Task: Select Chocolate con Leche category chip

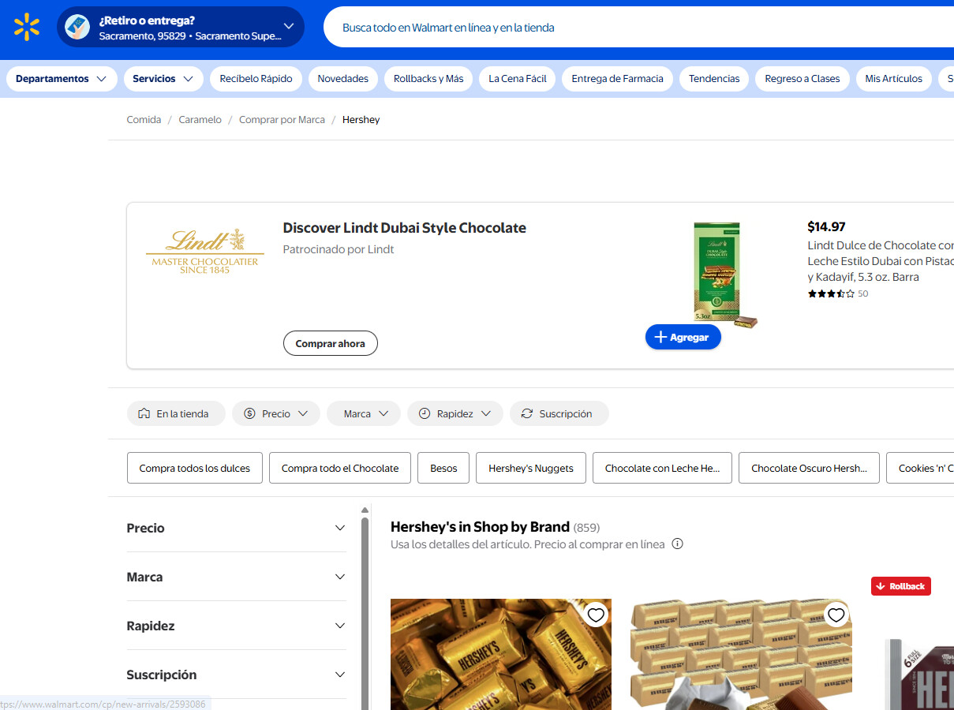Action: [662, 468]
